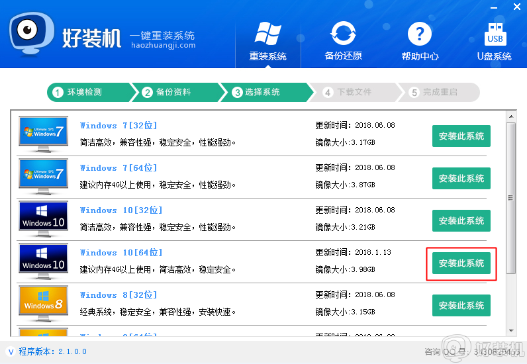Select step 5 完成重启
Image resolution: width=527 pixels, height=364 pixels.
click(440, 92)
